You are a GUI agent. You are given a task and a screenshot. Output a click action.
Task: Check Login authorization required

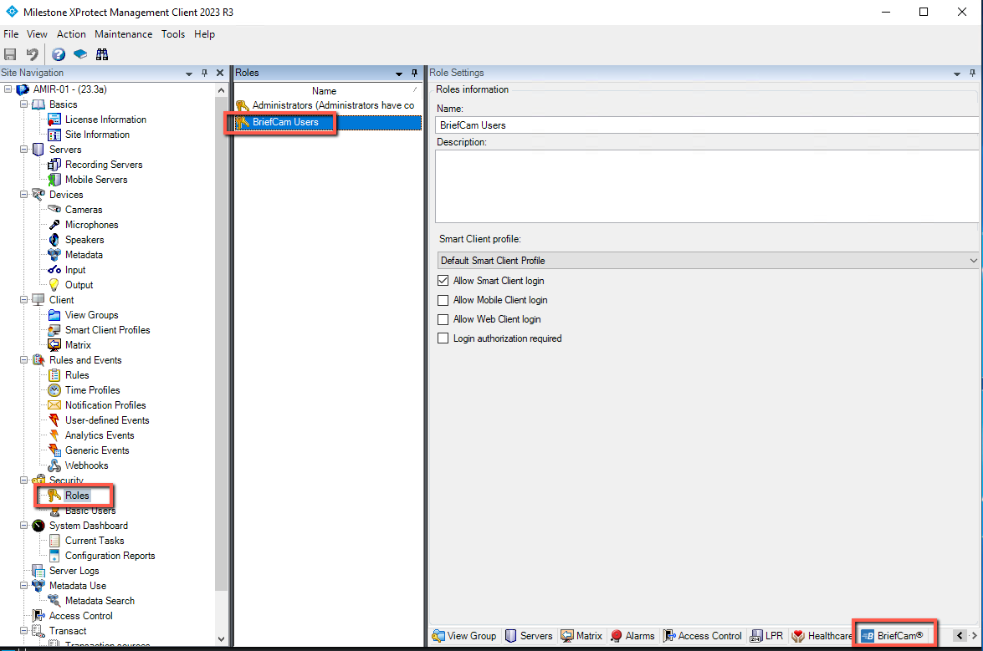click(443, 338)
